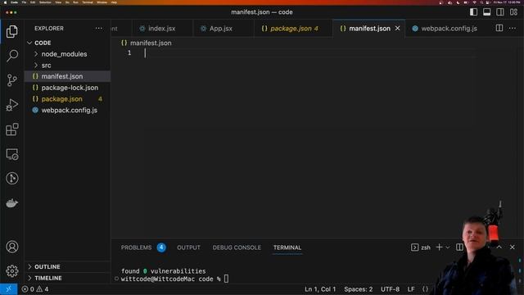Change indentation via Spaces: 2

[359, 289]
